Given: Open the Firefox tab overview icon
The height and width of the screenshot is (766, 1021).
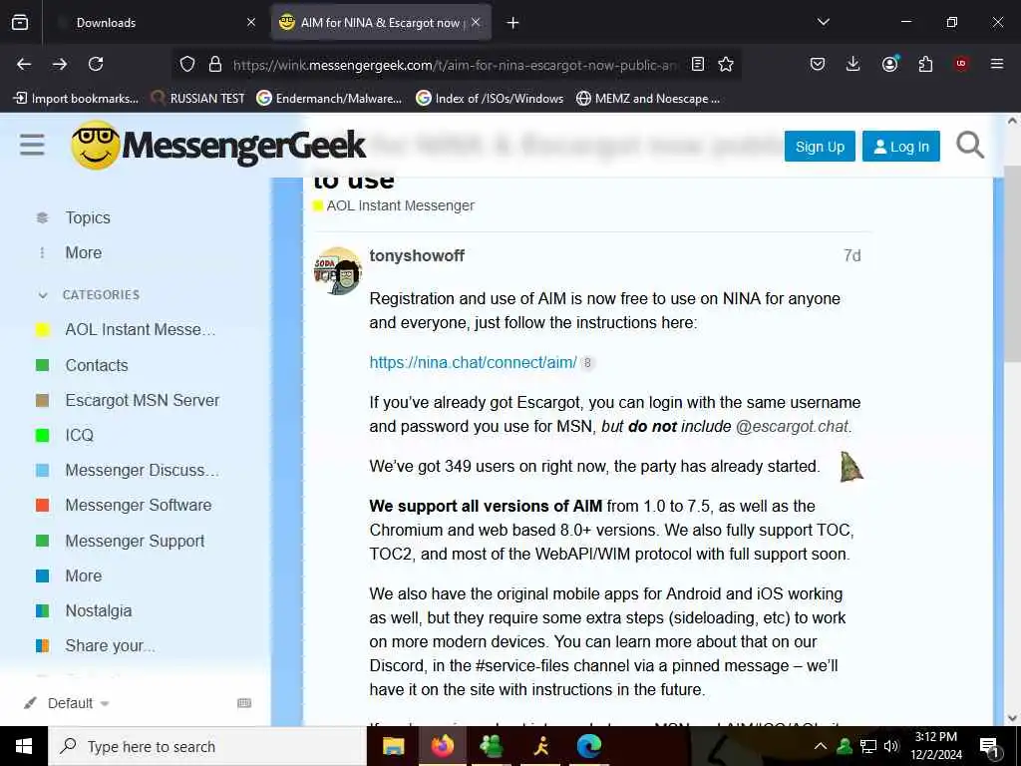Looking at the screenshot, I should 20,22.
